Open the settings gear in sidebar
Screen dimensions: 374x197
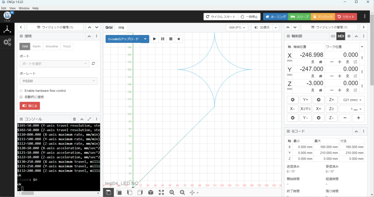7,42
